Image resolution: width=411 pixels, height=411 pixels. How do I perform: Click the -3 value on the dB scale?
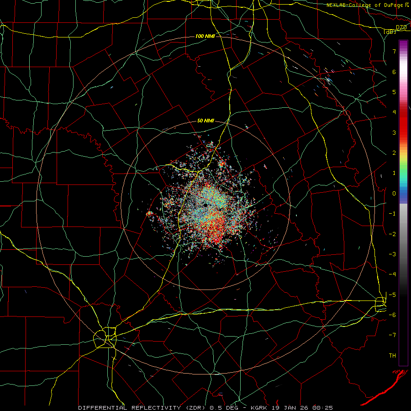[x=392, y=254]
